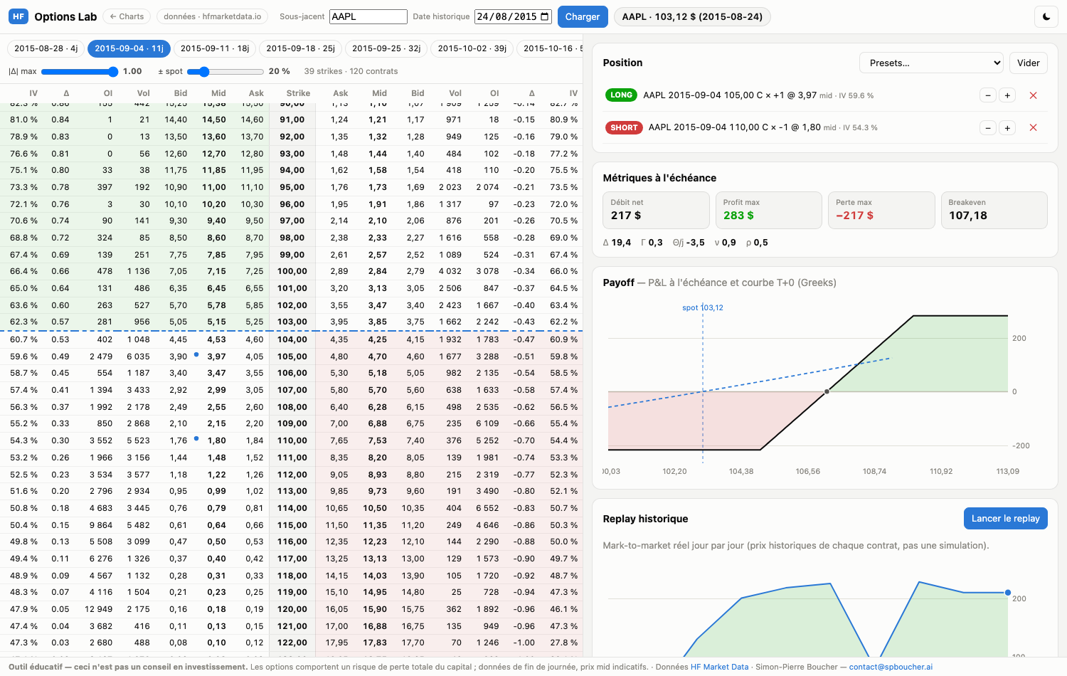
Task: Go back to Charts
Action: point(127,16)
